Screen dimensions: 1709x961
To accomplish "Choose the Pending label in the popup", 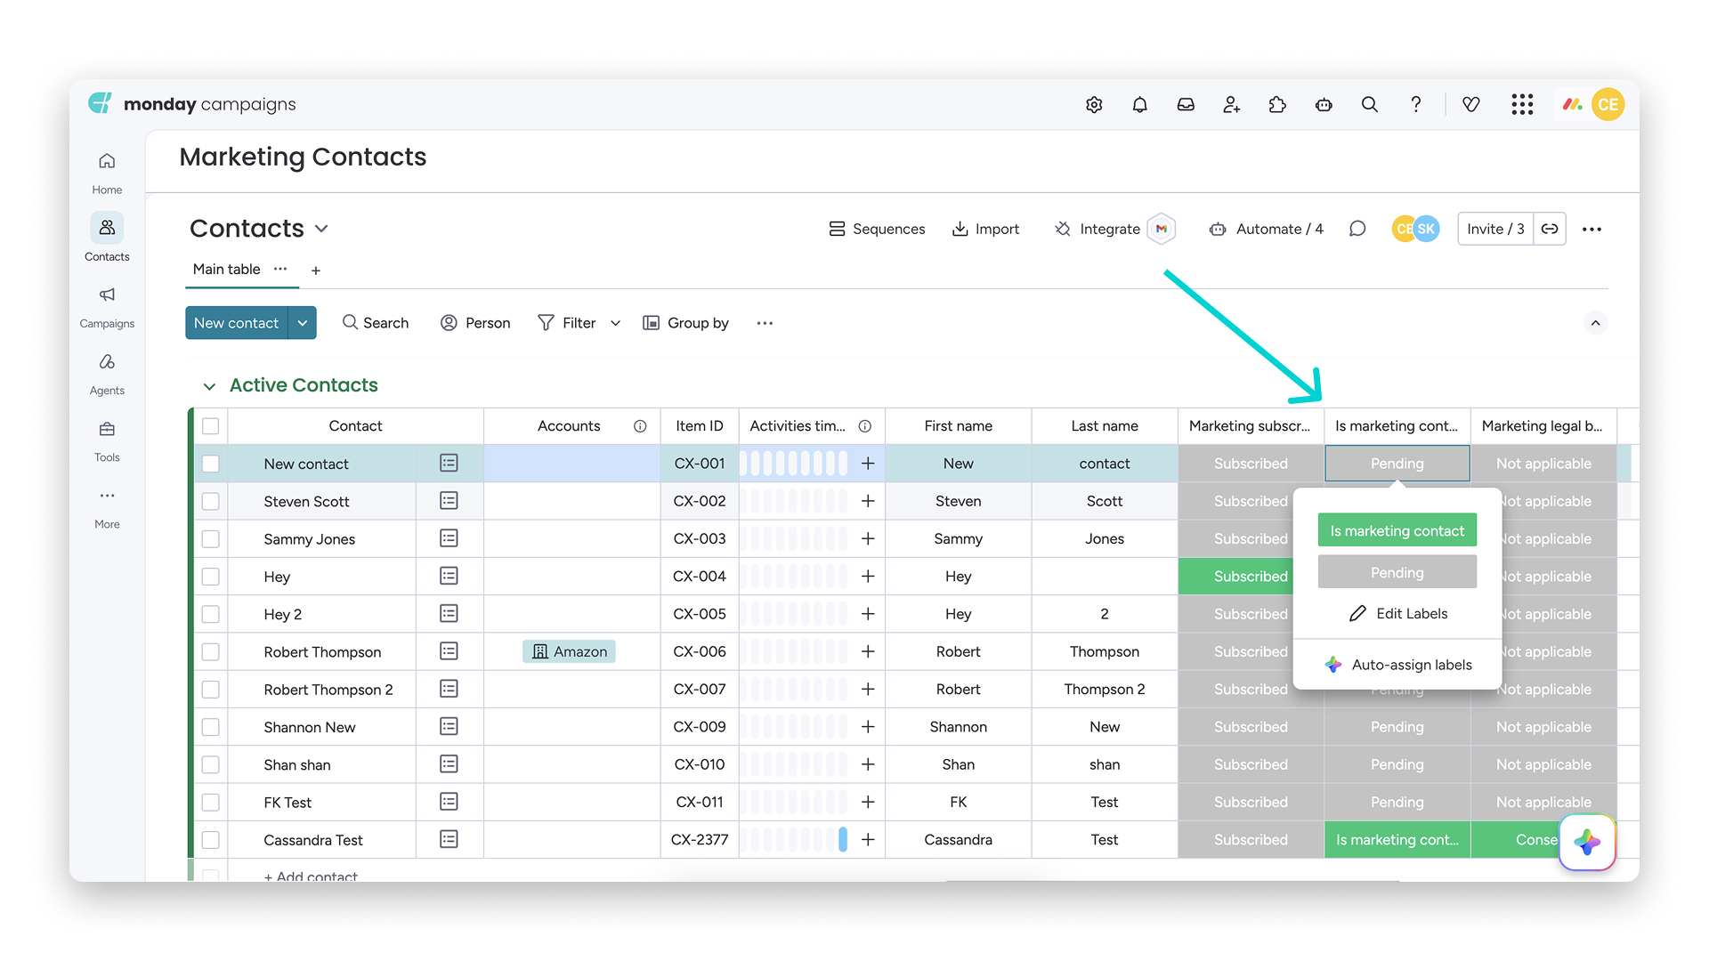I will [x=1397, y=572].
